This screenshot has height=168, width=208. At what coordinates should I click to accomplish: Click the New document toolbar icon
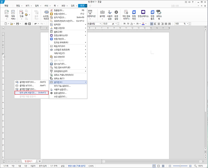6,24
